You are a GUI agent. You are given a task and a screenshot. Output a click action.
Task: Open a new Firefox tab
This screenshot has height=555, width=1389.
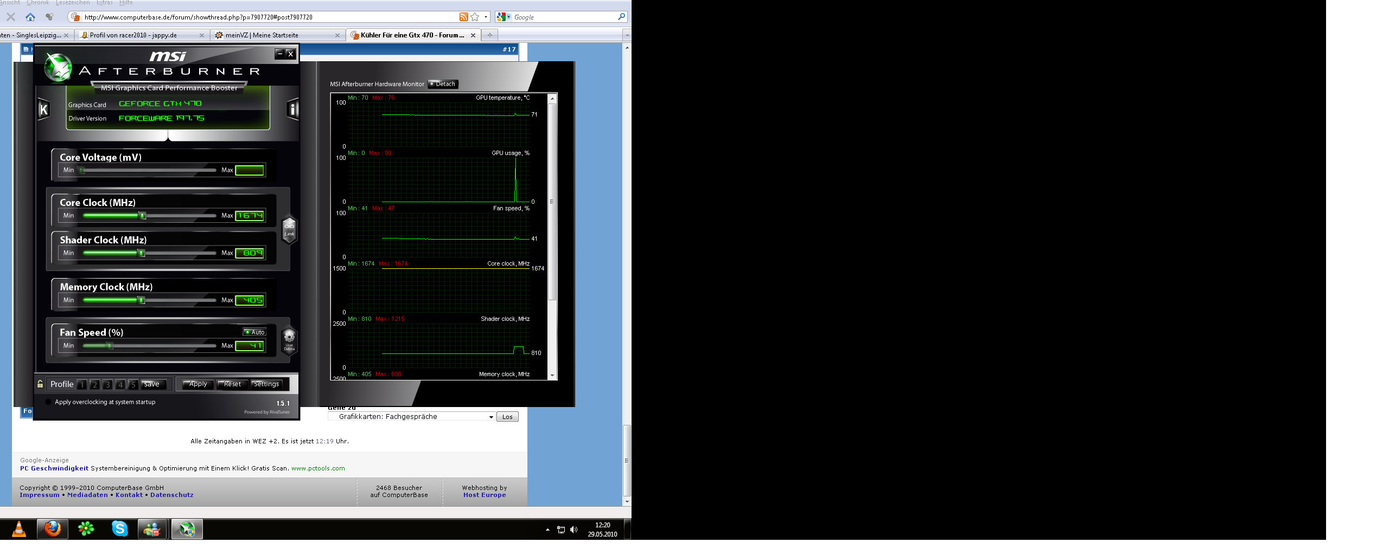(x=490, y=35)
